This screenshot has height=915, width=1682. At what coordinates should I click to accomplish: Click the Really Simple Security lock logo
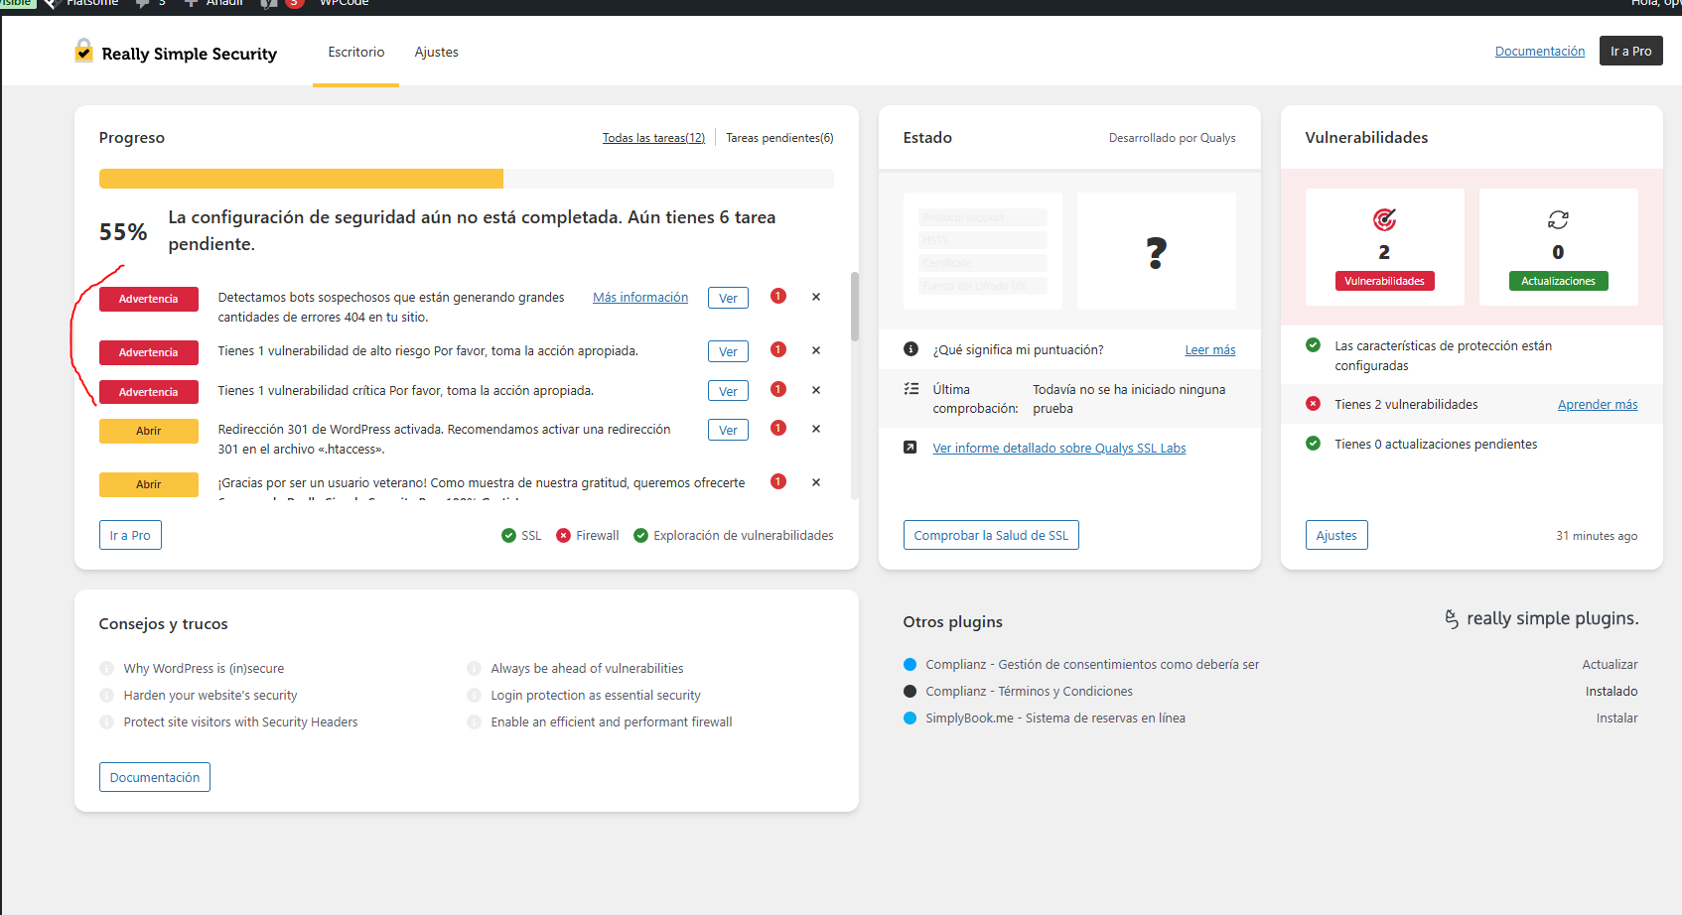click(83, 51)
